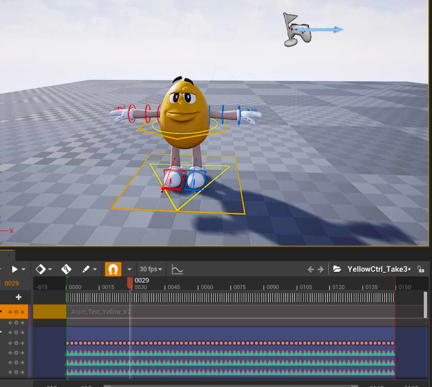Open playback options arrow beside Play
This screenshot has height=387, width=432.
pyautogui.click(x=24, y=270)
